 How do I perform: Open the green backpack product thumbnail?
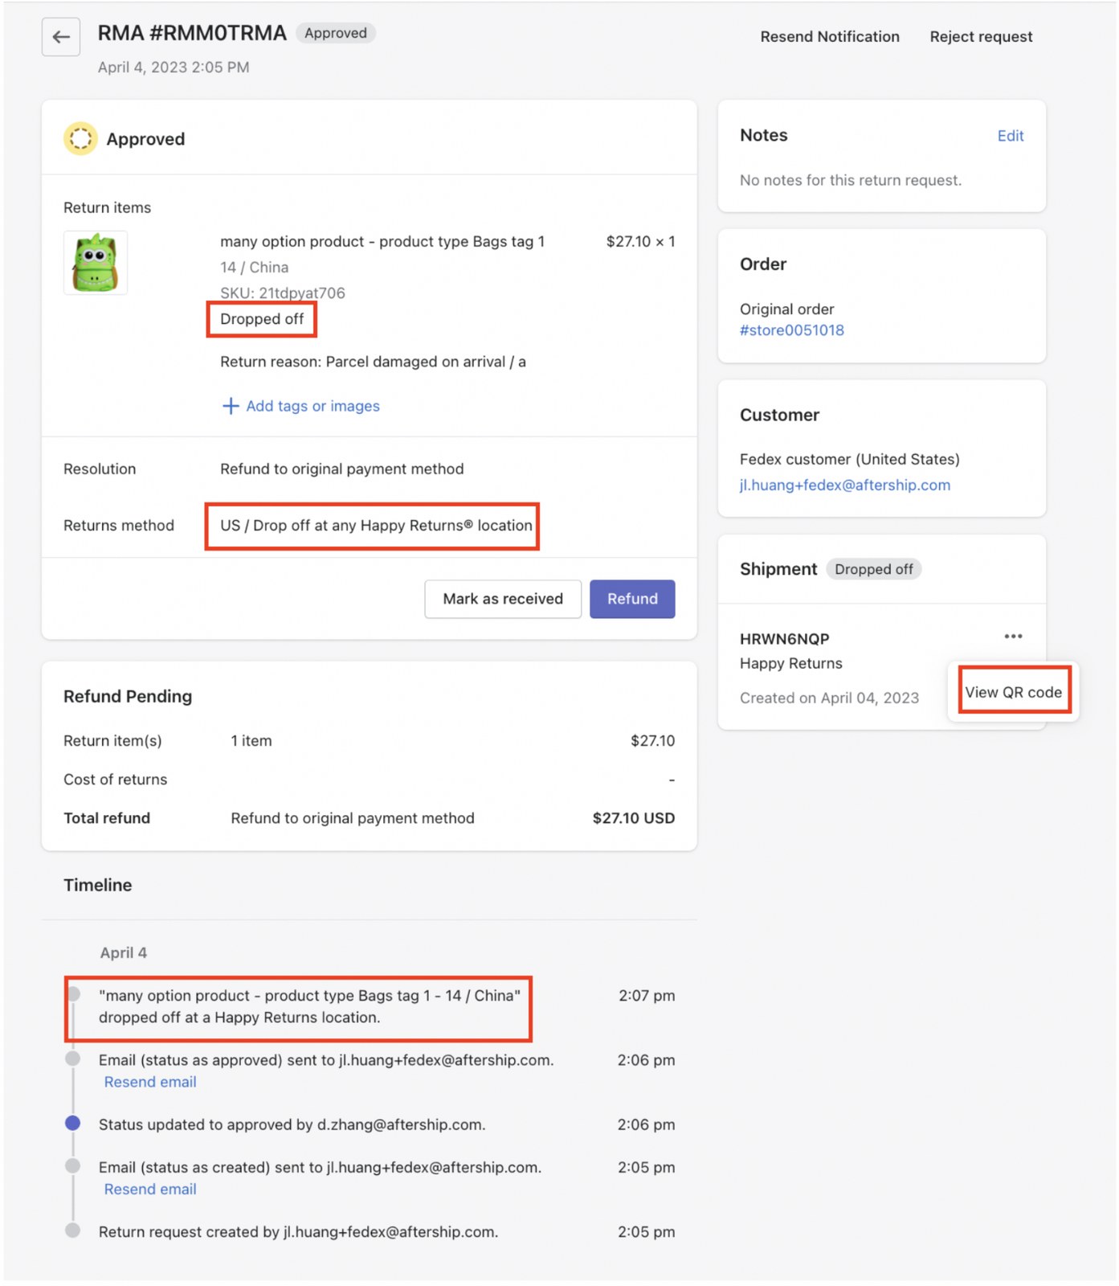(x=96, y=263)
